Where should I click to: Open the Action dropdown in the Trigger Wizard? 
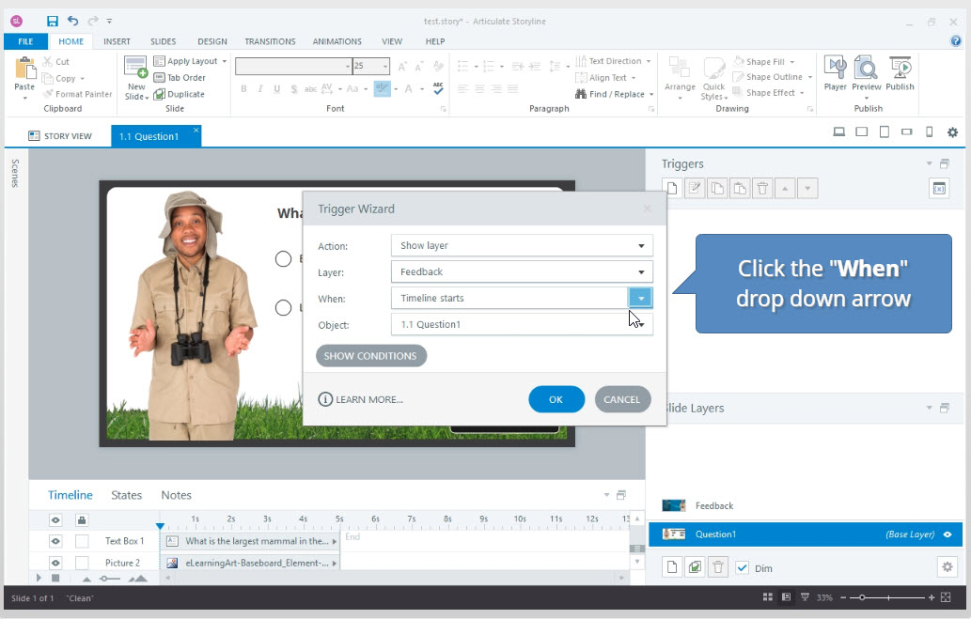click(x=639, y=244)
